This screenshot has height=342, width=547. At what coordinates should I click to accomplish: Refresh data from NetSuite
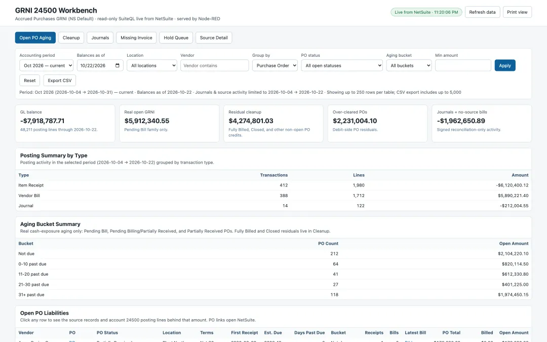[x=482, y=12]
